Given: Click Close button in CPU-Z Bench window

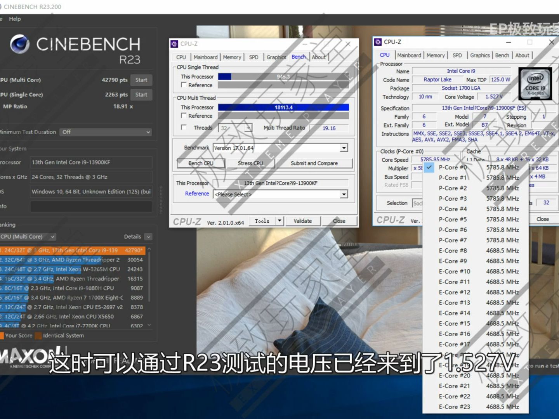Looking at the screenshot, I should pyautogui.click(x=339, y=221).
